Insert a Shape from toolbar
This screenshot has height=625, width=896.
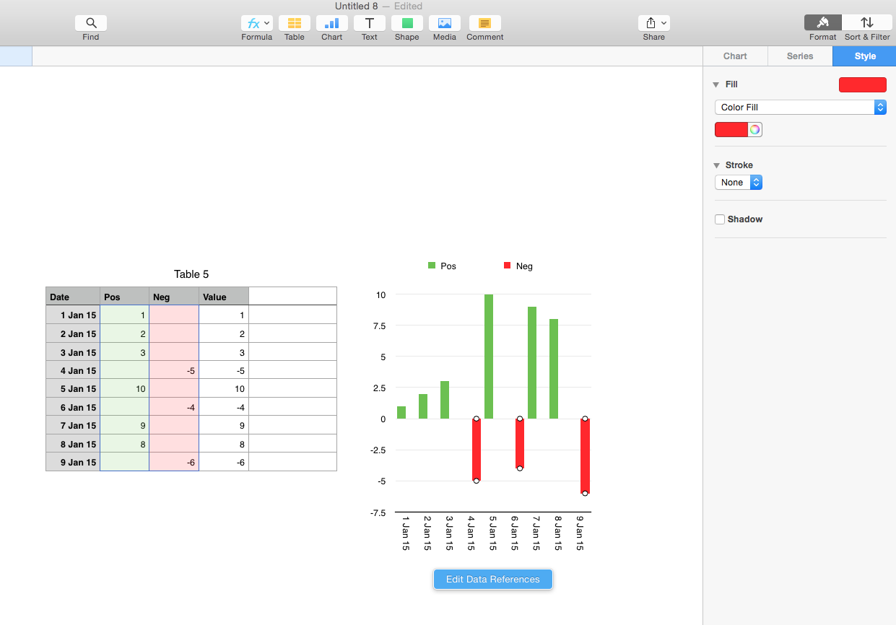pos(407,23)
